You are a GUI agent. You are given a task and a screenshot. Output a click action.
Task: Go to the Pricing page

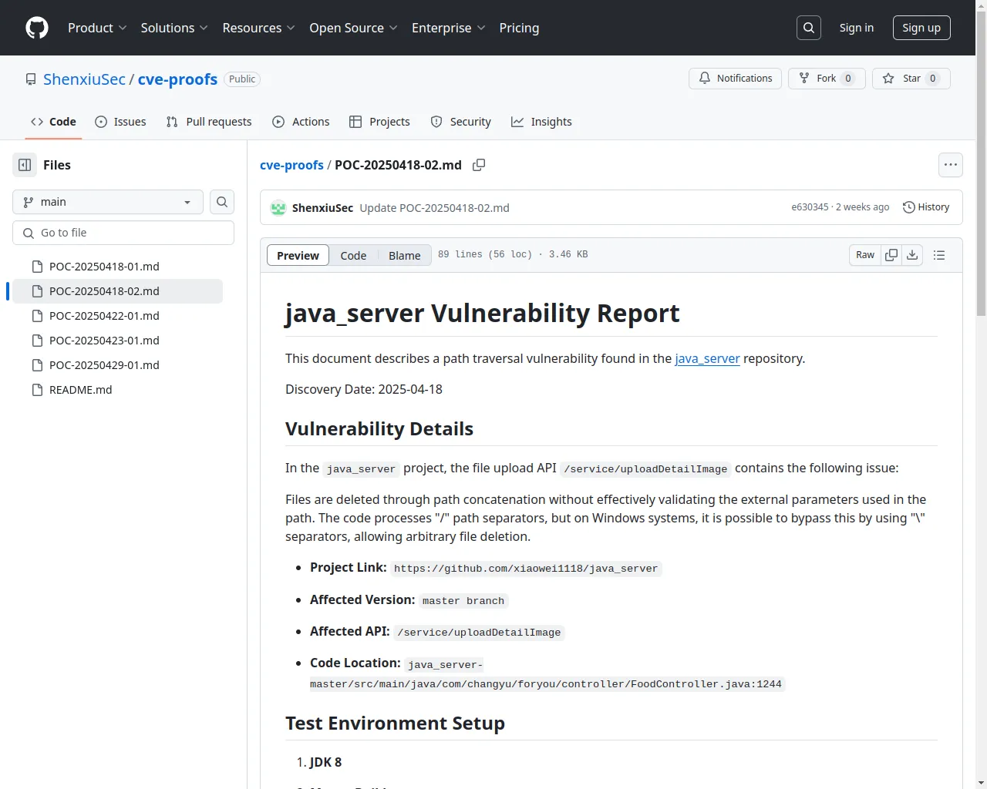[519, 28]
